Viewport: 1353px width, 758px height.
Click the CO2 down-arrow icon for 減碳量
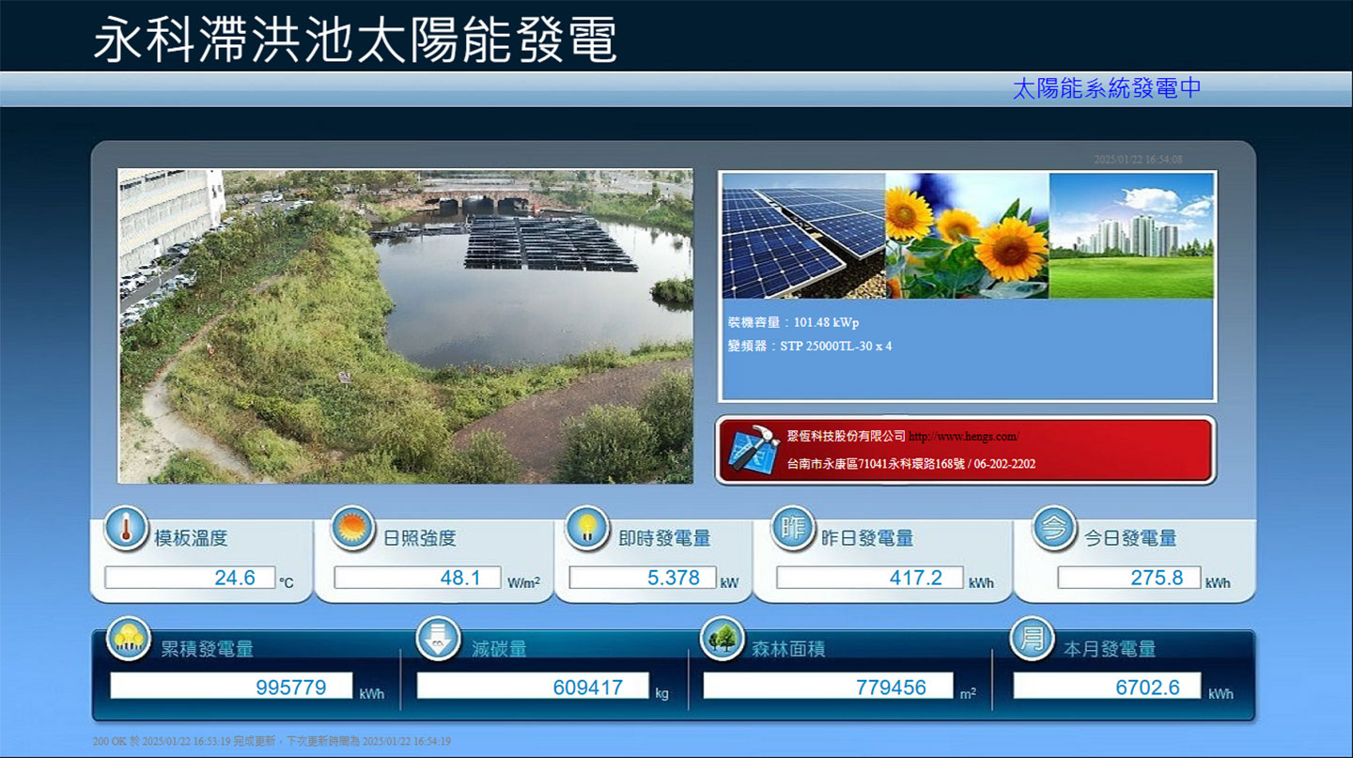439,639
